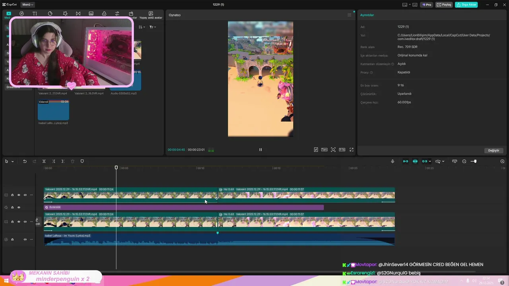Screen dimensions: 509x286
Task: Open the Adjustment sliders tab icon
Action: tap(117, 14)
